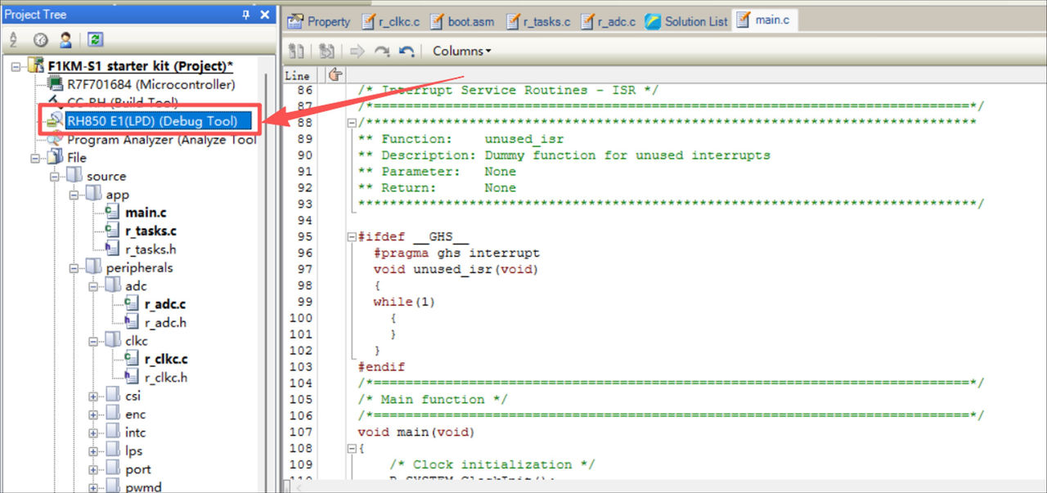Expand the csi folder
The image size is (1047, 493).
click(94, 396)
